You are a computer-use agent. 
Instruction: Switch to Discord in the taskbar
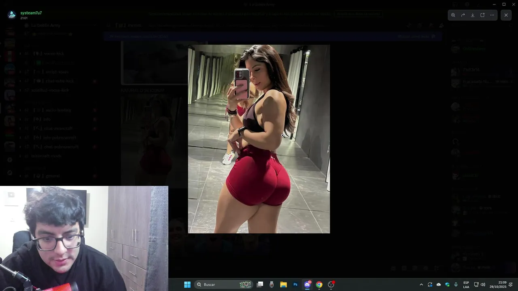coord(307,285)
